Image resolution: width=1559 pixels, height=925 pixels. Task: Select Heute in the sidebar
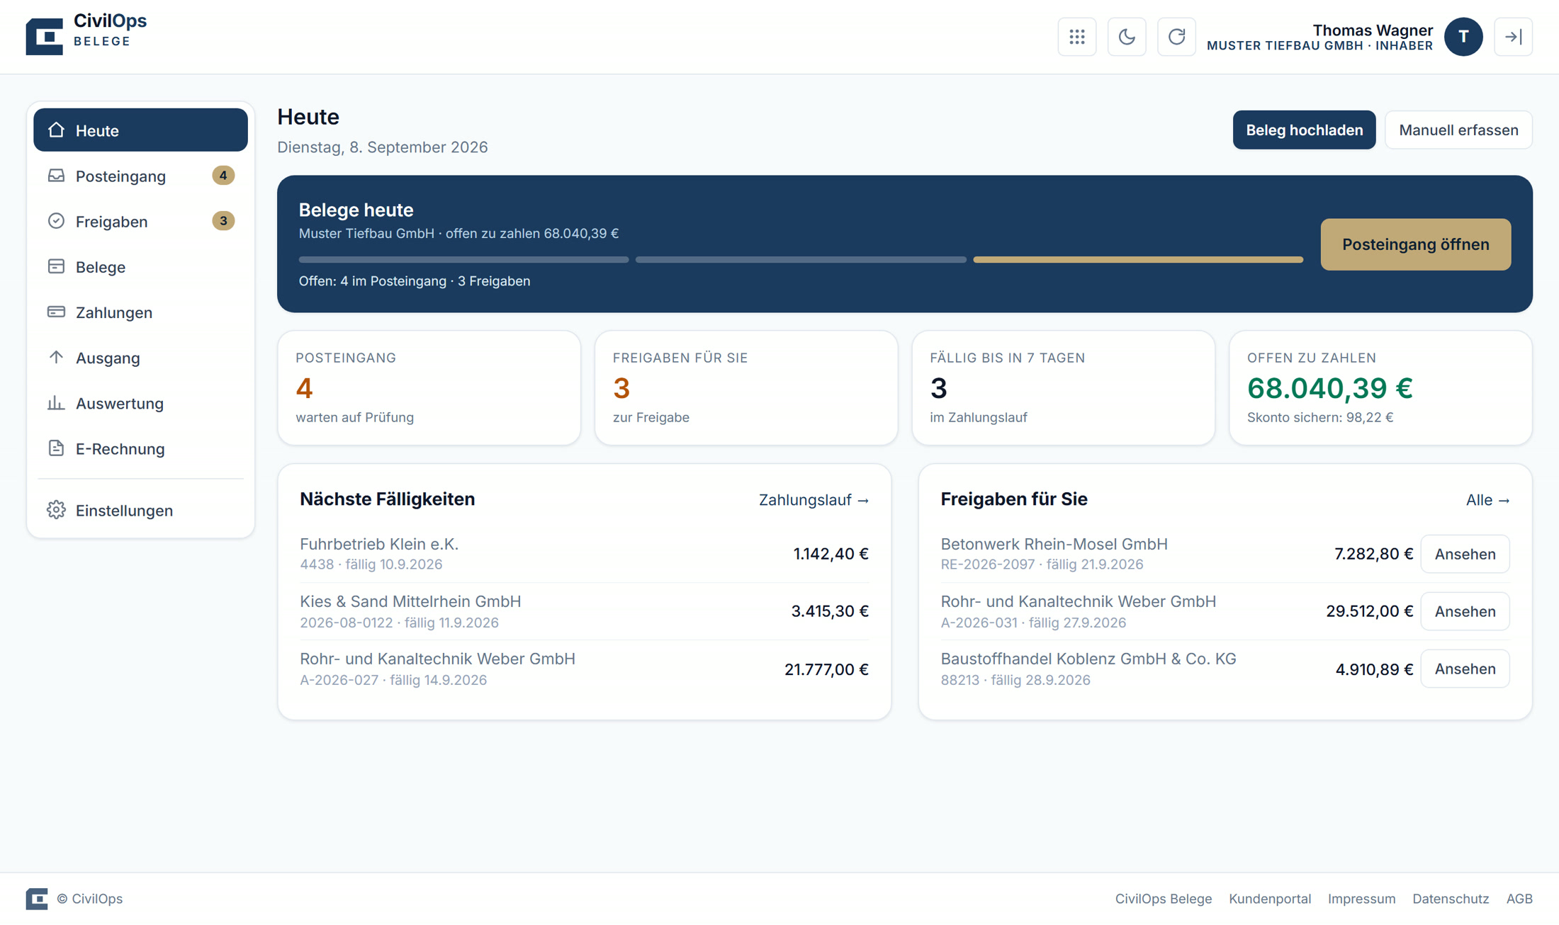coord(140,130)
